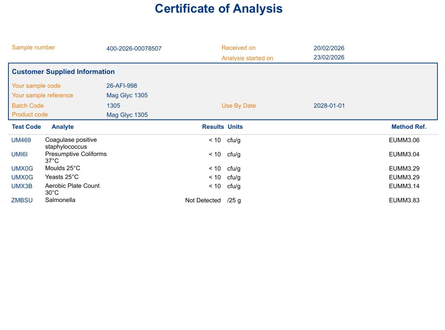Click method reference EUMM3.06
The height and width of the screenshot is (330, 445).
(x=404, y=140)
